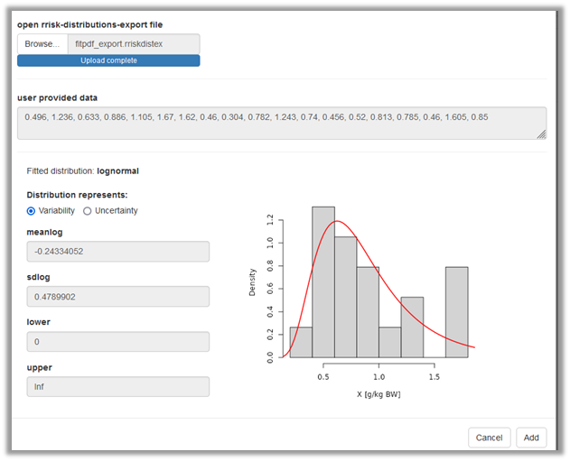Select the Uncertainty radio button
The image size is (570, 461).
click(88, 211)
